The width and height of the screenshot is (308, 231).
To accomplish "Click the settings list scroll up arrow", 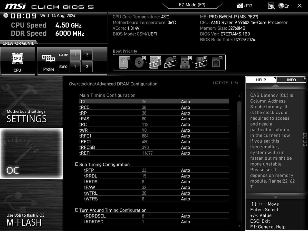I will tap(239, 96).
